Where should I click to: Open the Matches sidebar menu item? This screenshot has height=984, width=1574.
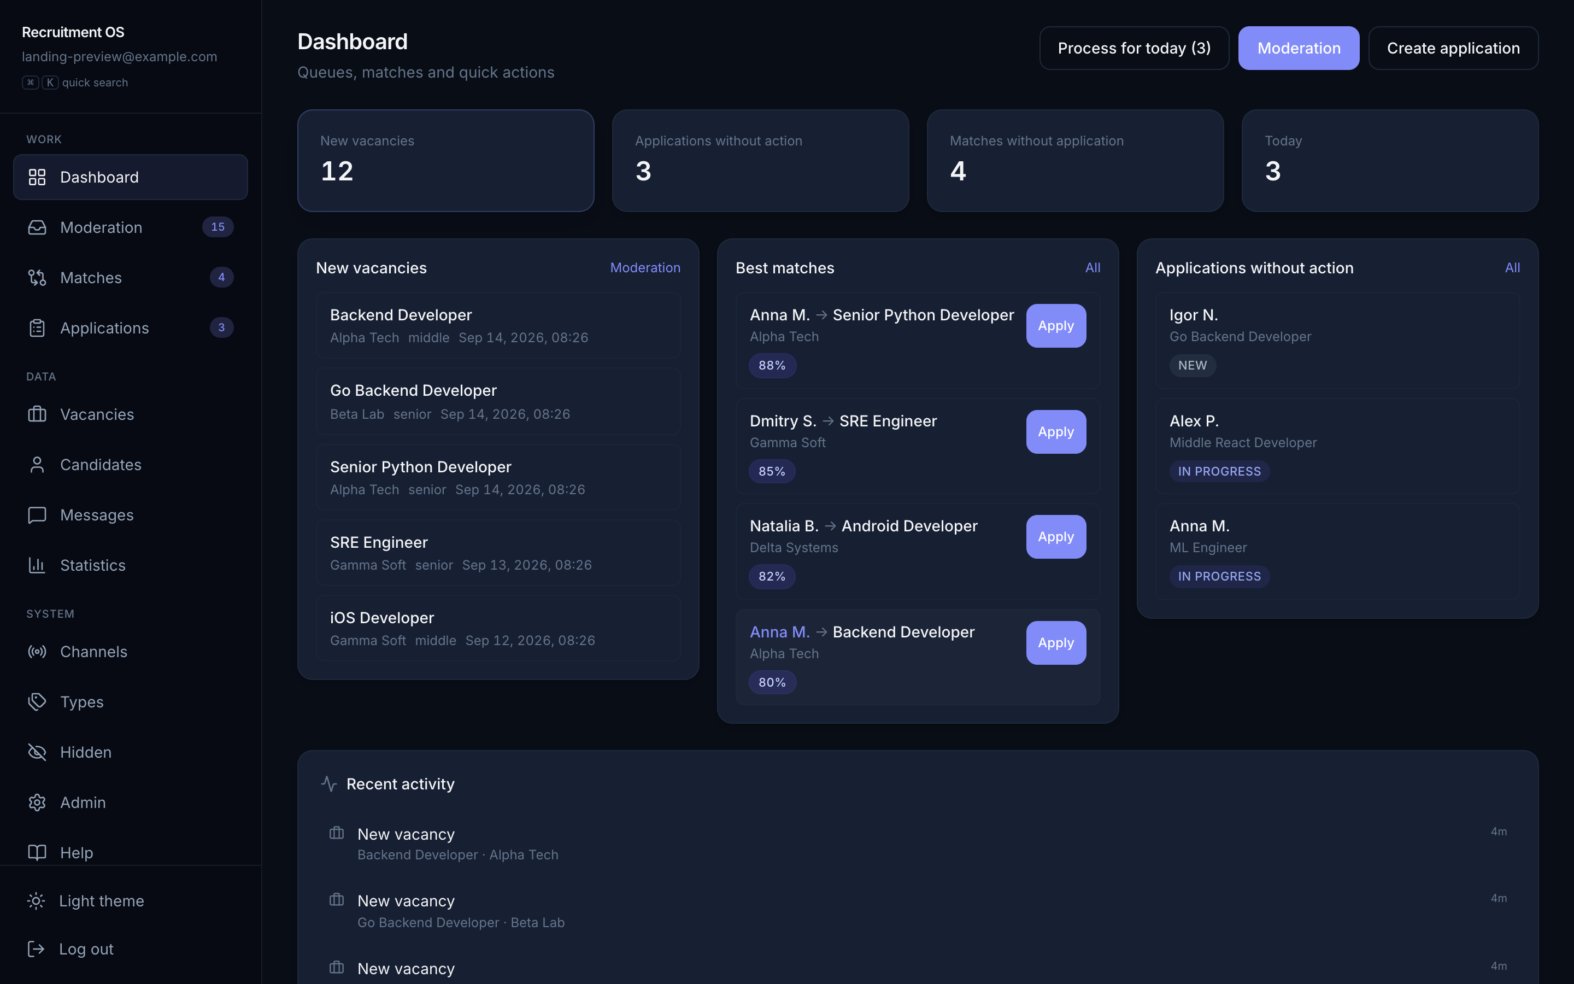pos(130,278)
